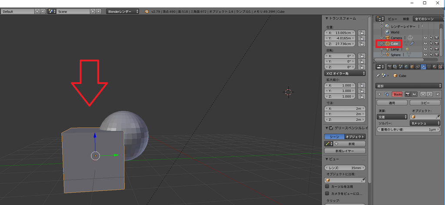Enable the Grease Pencil Layers checkbox
Viewport: 445px width, 205px height.
coord(331,128)
